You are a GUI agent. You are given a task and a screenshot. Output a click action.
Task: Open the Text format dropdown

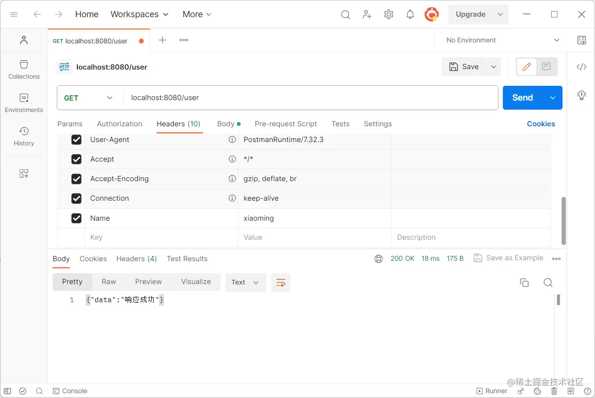coord(245,283)
